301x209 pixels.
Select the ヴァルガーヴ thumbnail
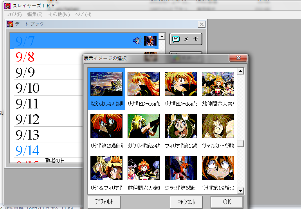click(218, 126)
